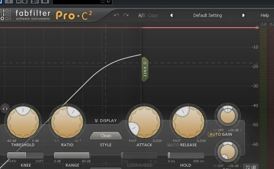Click the host preset list icon button

coord(45,2)
